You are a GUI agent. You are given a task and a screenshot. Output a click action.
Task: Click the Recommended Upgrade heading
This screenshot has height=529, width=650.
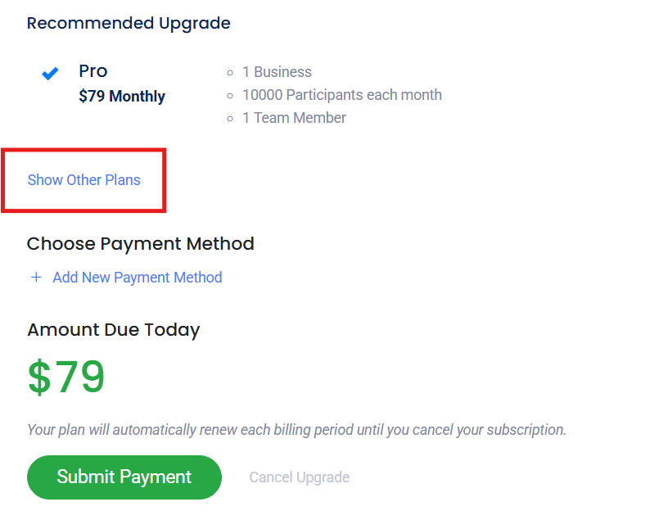129,23
